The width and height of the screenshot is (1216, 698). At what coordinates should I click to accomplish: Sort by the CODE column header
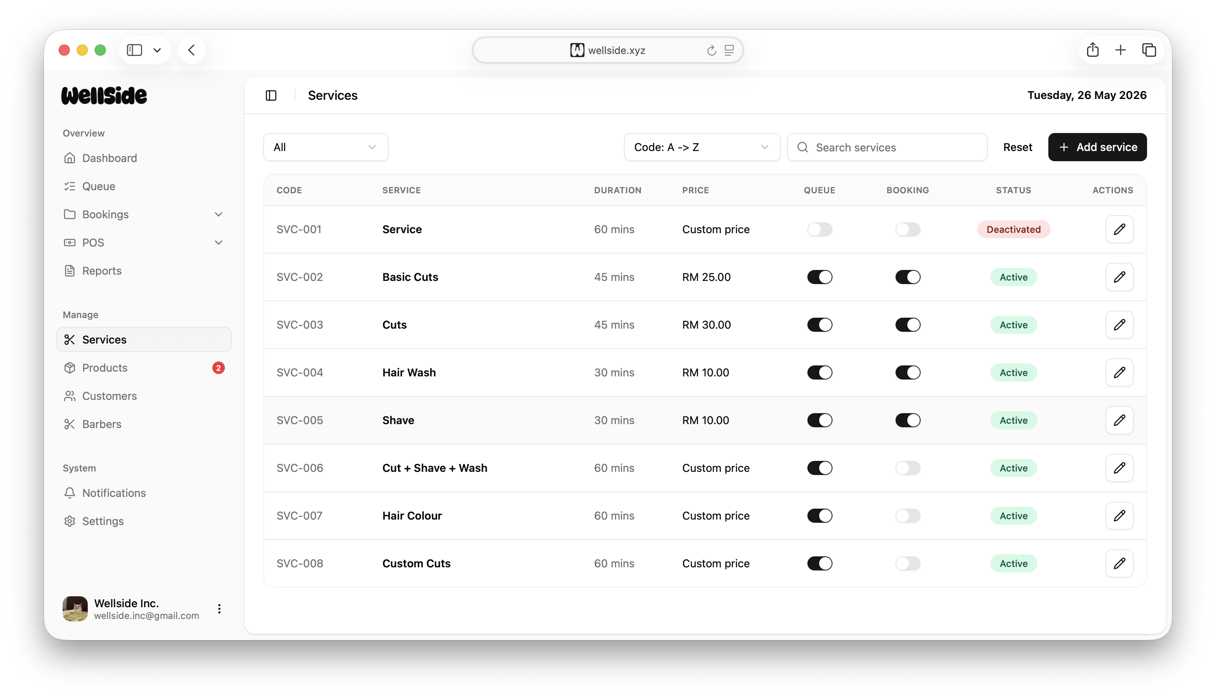tap(290, 190)
